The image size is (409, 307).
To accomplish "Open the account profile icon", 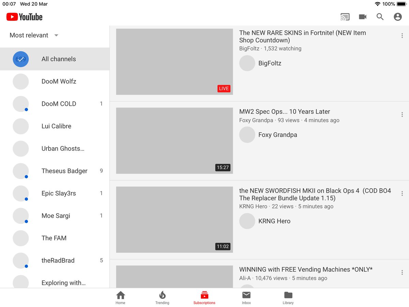I will (398, 17).
